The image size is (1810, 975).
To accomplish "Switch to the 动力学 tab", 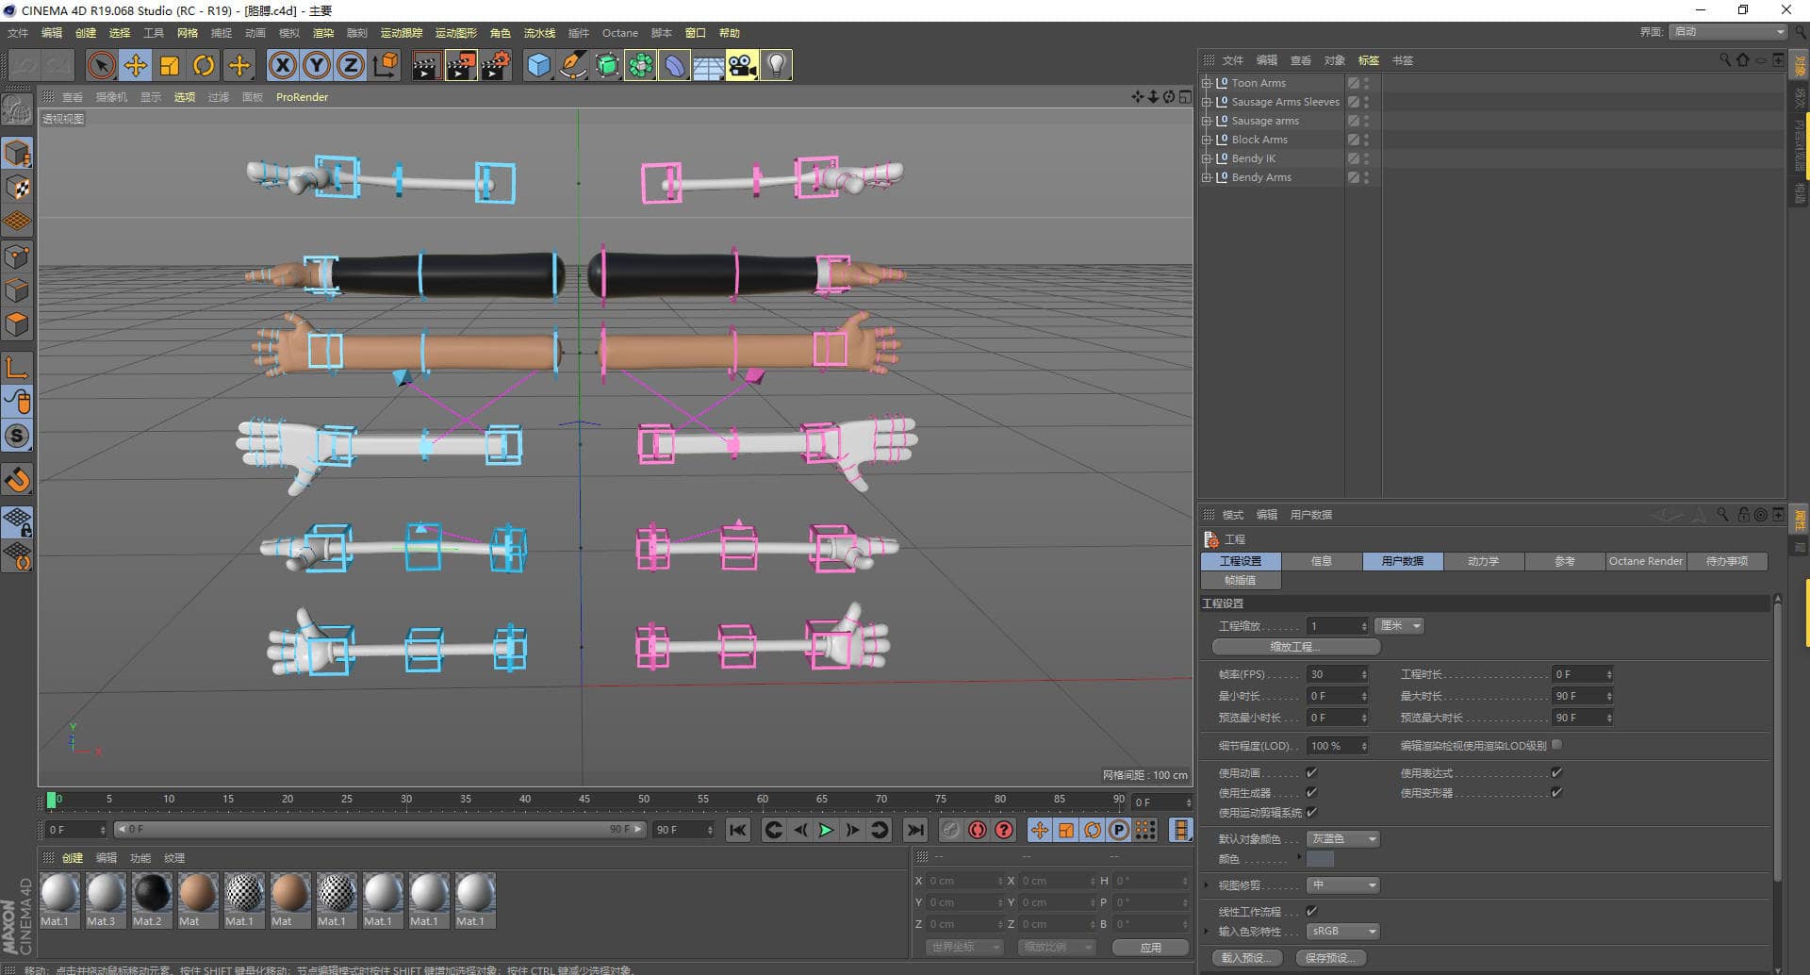I will [x=1483, y=561].
